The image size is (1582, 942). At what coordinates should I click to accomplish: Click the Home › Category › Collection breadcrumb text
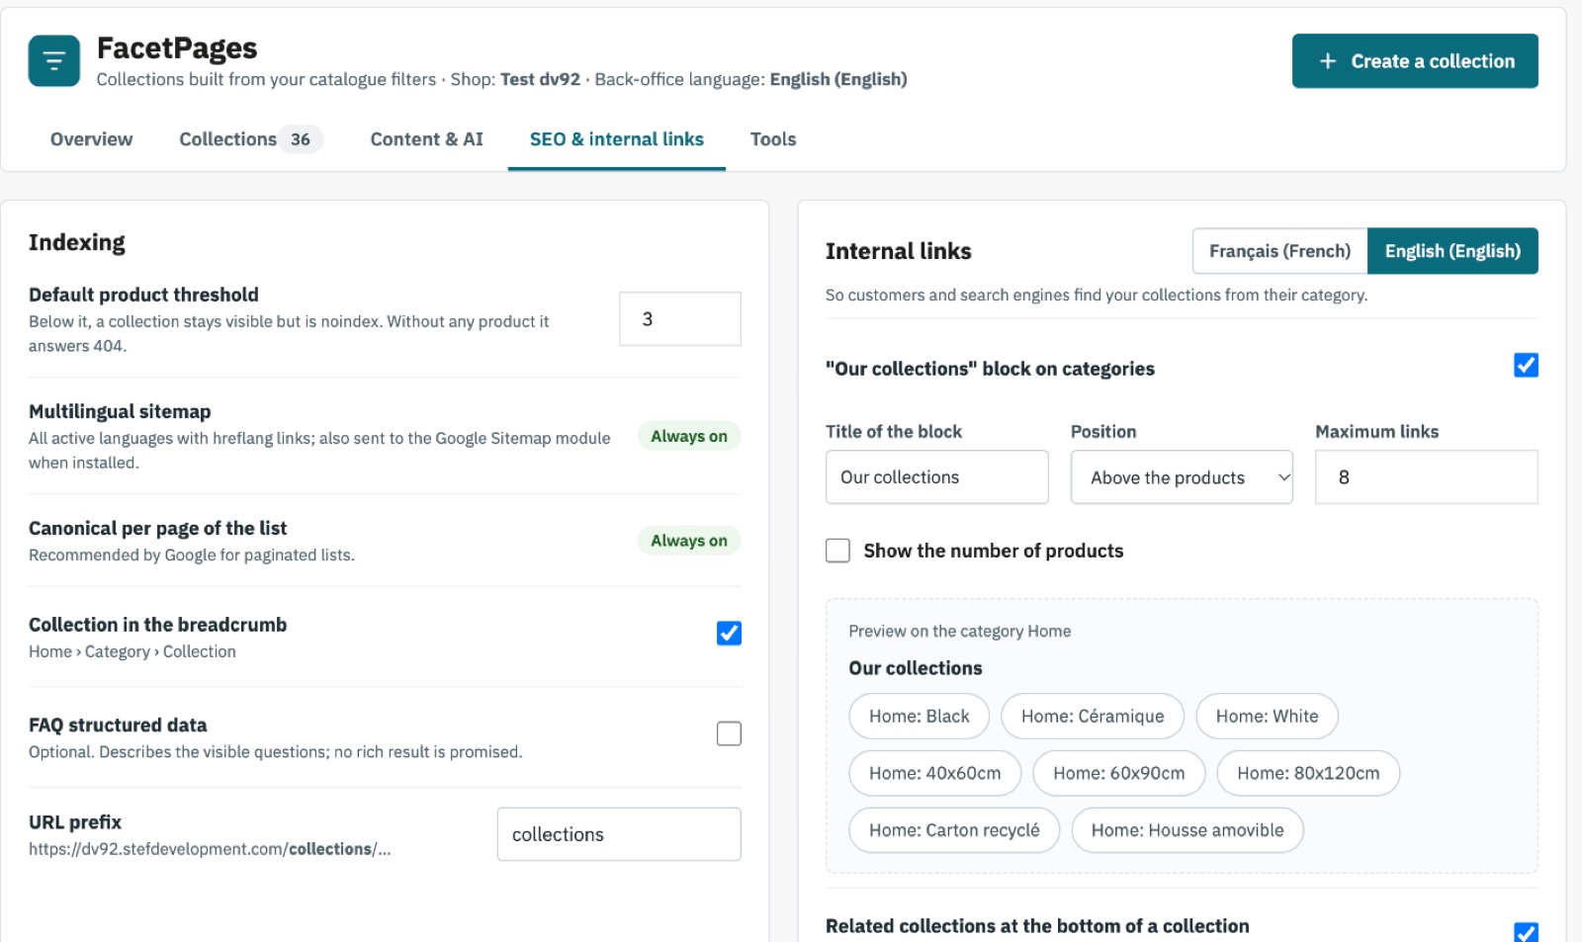(132, 651)
